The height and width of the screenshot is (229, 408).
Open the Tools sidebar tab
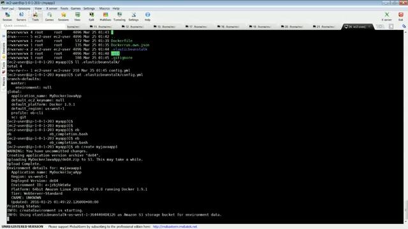[x=4, y=68]
